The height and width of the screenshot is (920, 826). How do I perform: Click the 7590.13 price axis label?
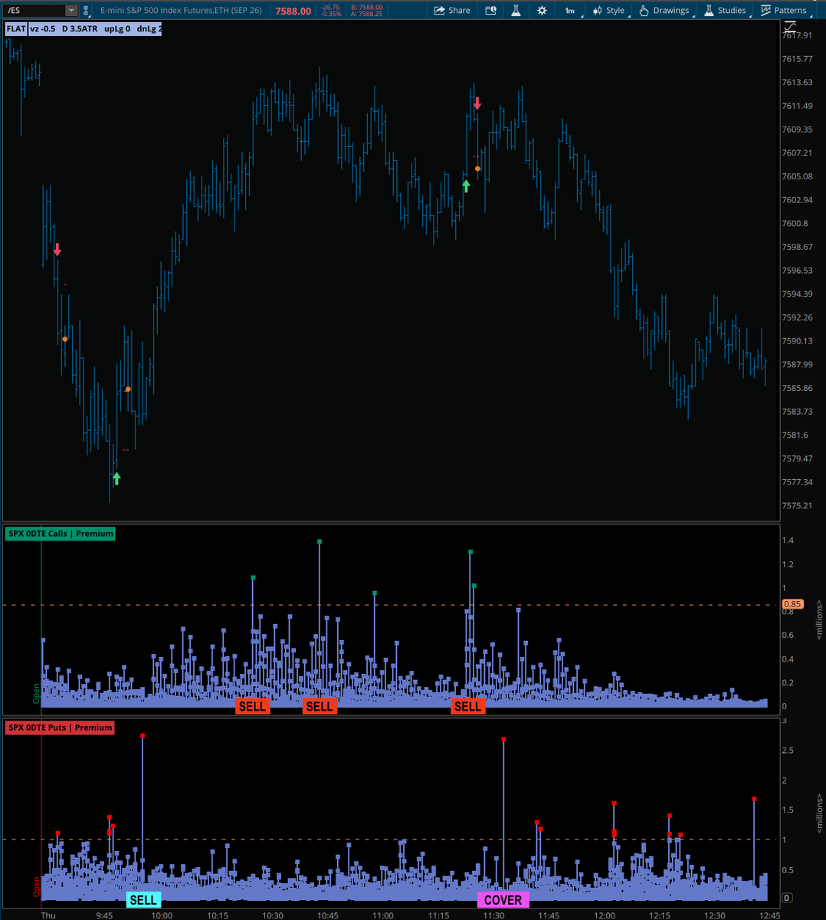(798, 341)
